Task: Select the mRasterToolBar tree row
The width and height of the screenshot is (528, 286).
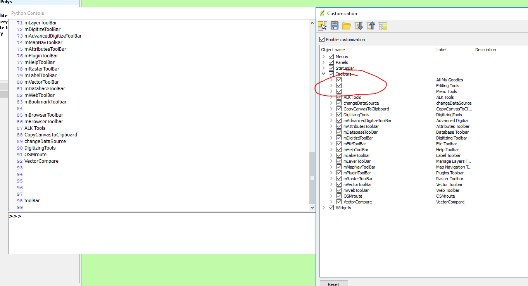Action: [424, 179]
